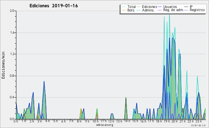Viewport: 209px width, 128px height.
Task: Click the Total legend color line
Action: click(124, 7)
